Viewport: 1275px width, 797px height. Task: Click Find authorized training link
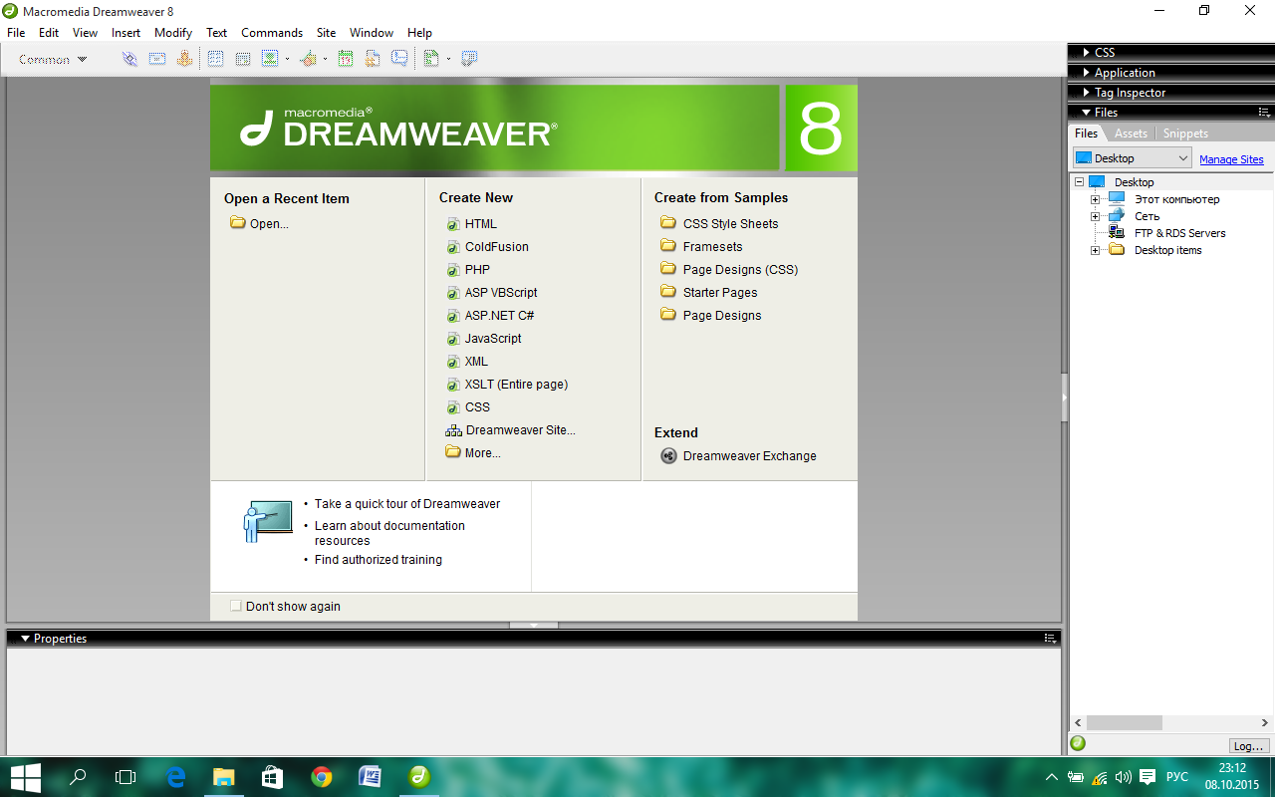coord(379,560)
